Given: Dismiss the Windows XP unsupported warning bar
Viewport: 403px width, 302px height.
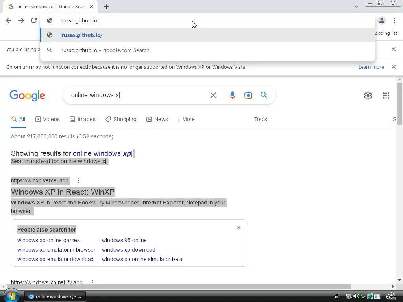Looking at the screenshot, I should (393, 67).
